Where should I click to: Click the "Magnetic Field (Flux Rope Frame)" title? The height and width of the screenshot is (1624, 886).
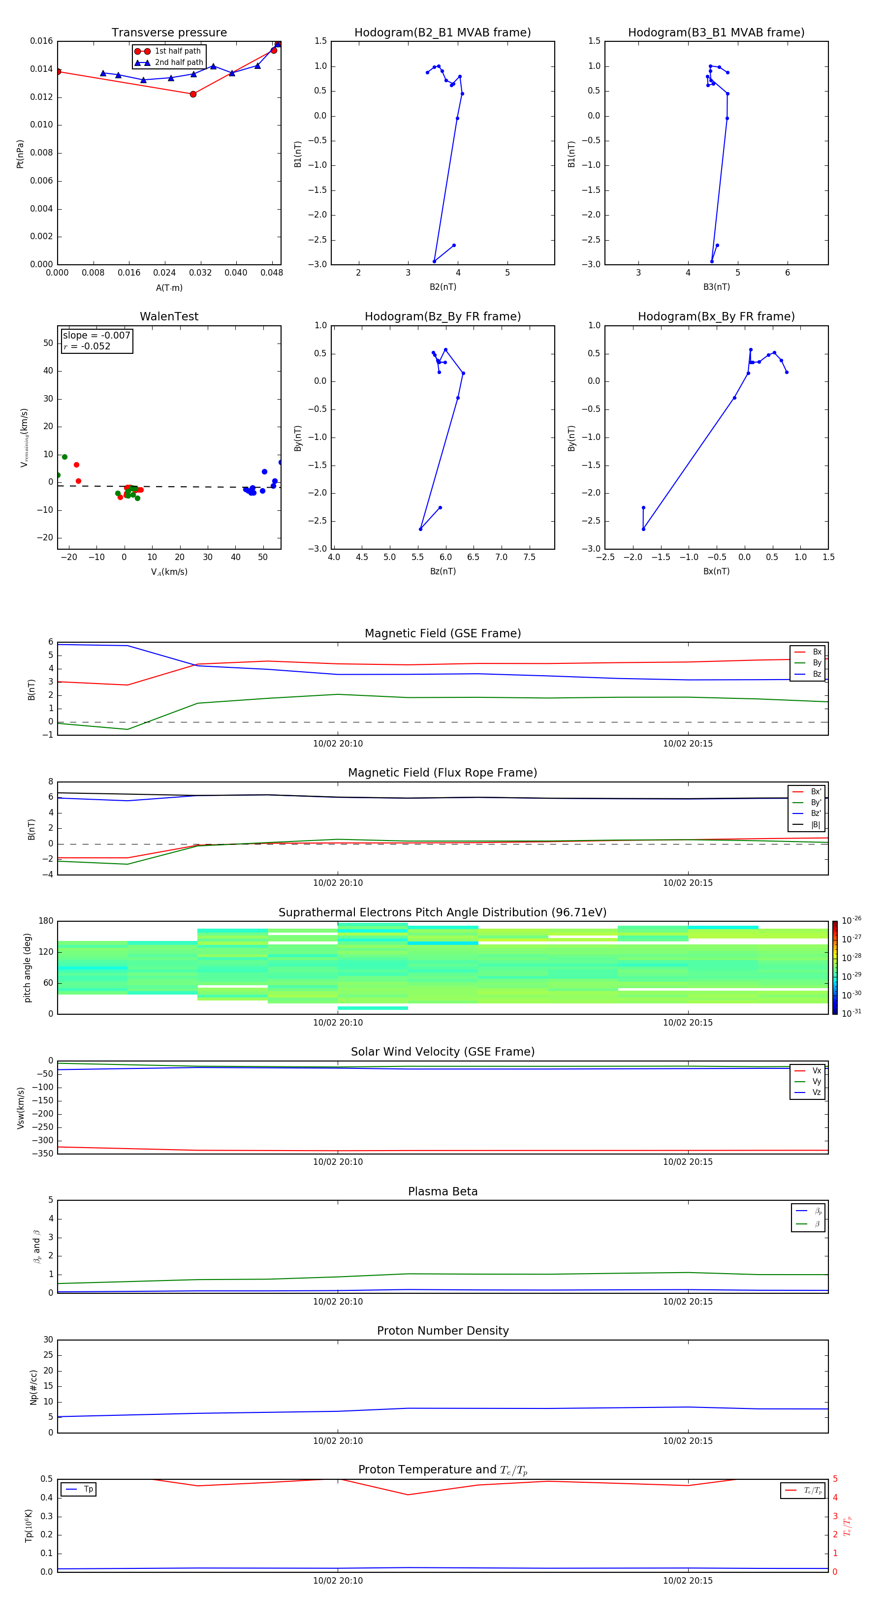pos(443,773)
